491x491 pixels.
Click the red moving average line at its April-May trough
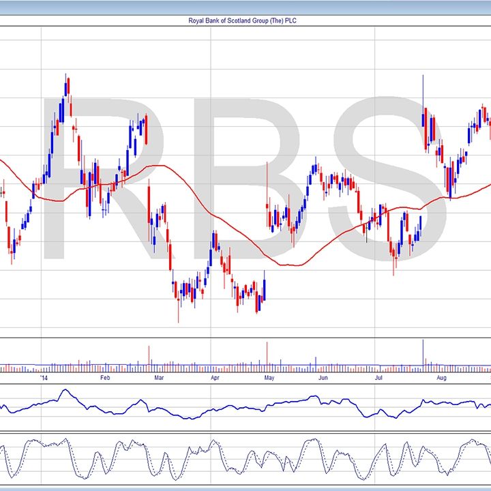290,265
